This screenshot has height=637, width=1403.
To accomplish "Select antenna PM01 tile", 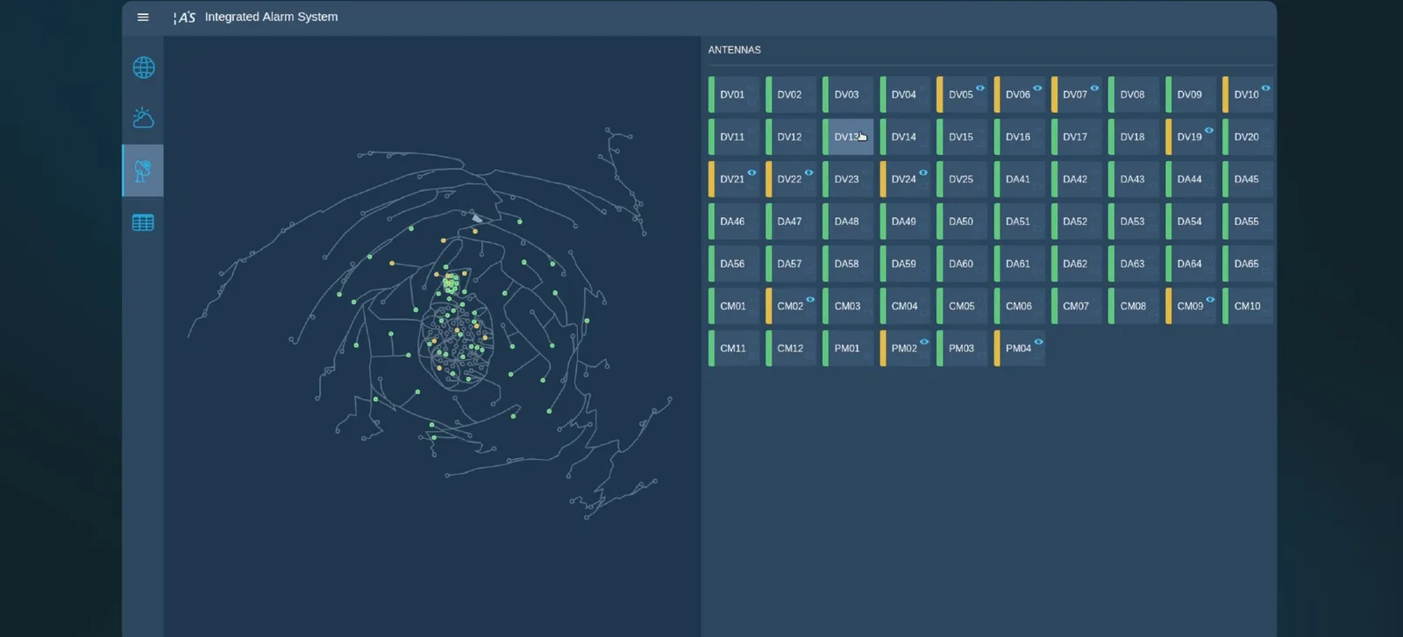I will pyautogui.click(x=848, y=348).
